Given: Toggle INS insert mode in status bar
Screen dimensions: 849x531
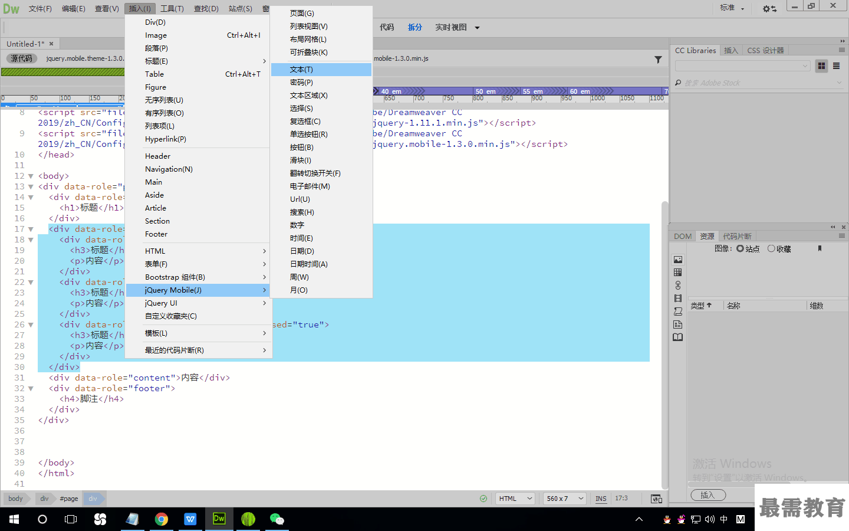Looking at the screenshot, I should point(601,499).
